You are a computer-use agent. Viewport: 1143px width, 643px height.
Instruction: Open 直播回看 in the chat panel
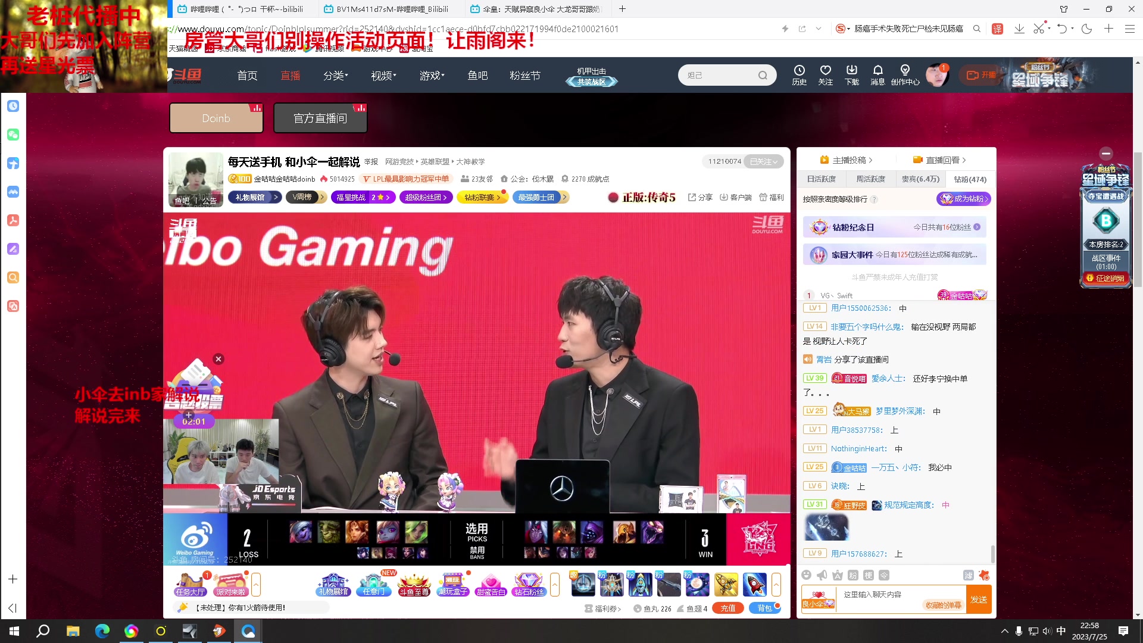pos(939,160)
